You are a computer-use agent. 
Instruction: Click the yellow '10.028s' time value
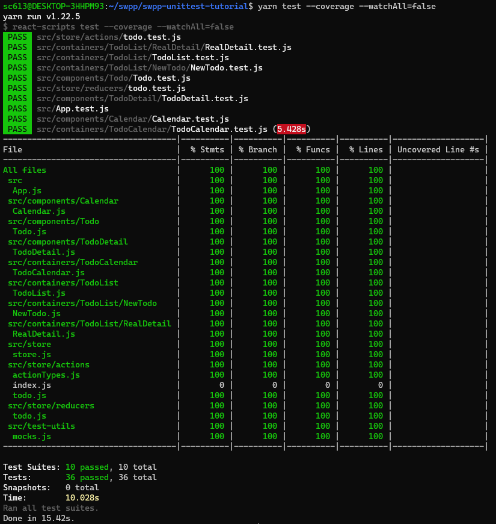click(82, 497)
